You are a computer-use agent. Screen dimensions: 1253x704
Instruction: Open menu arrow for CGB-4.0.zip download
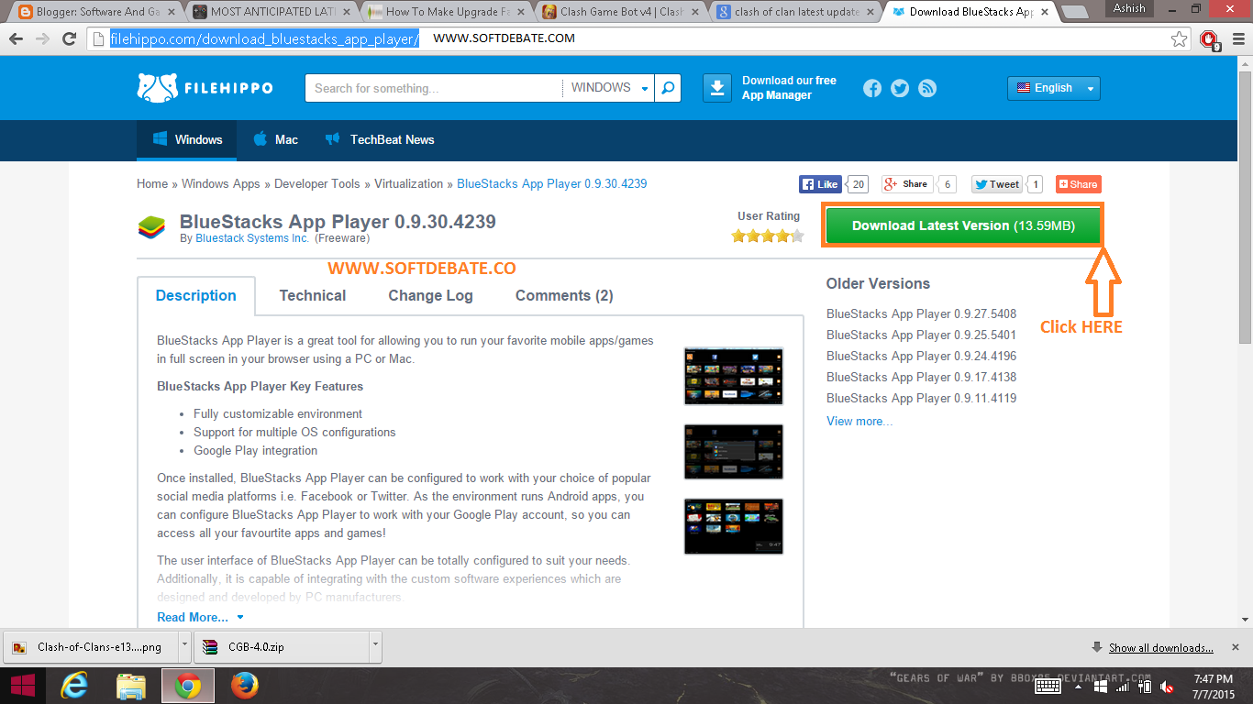[x=374, y=646]
